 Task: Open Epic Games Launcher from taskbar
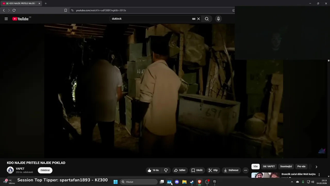(x=214, y=182)
